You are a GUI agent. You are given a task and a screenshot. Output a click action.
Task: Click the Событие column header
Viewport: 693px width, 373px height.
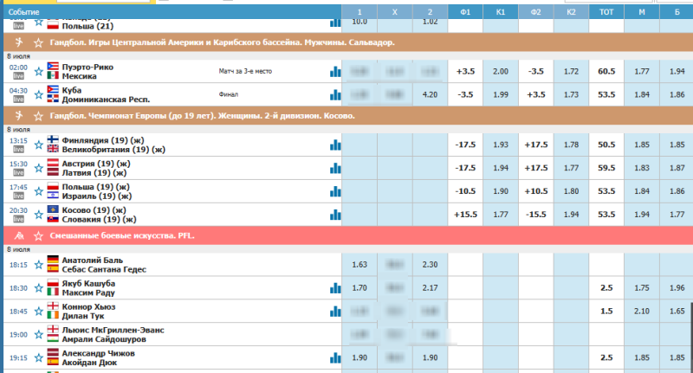coord(23,12)
